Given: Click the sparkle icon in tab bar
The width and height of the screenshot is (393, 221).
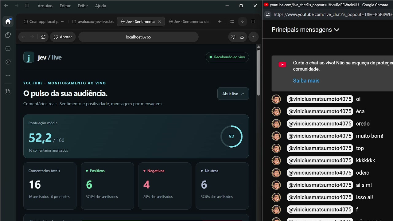Looking at the screenshot, I should pos(243,21).
